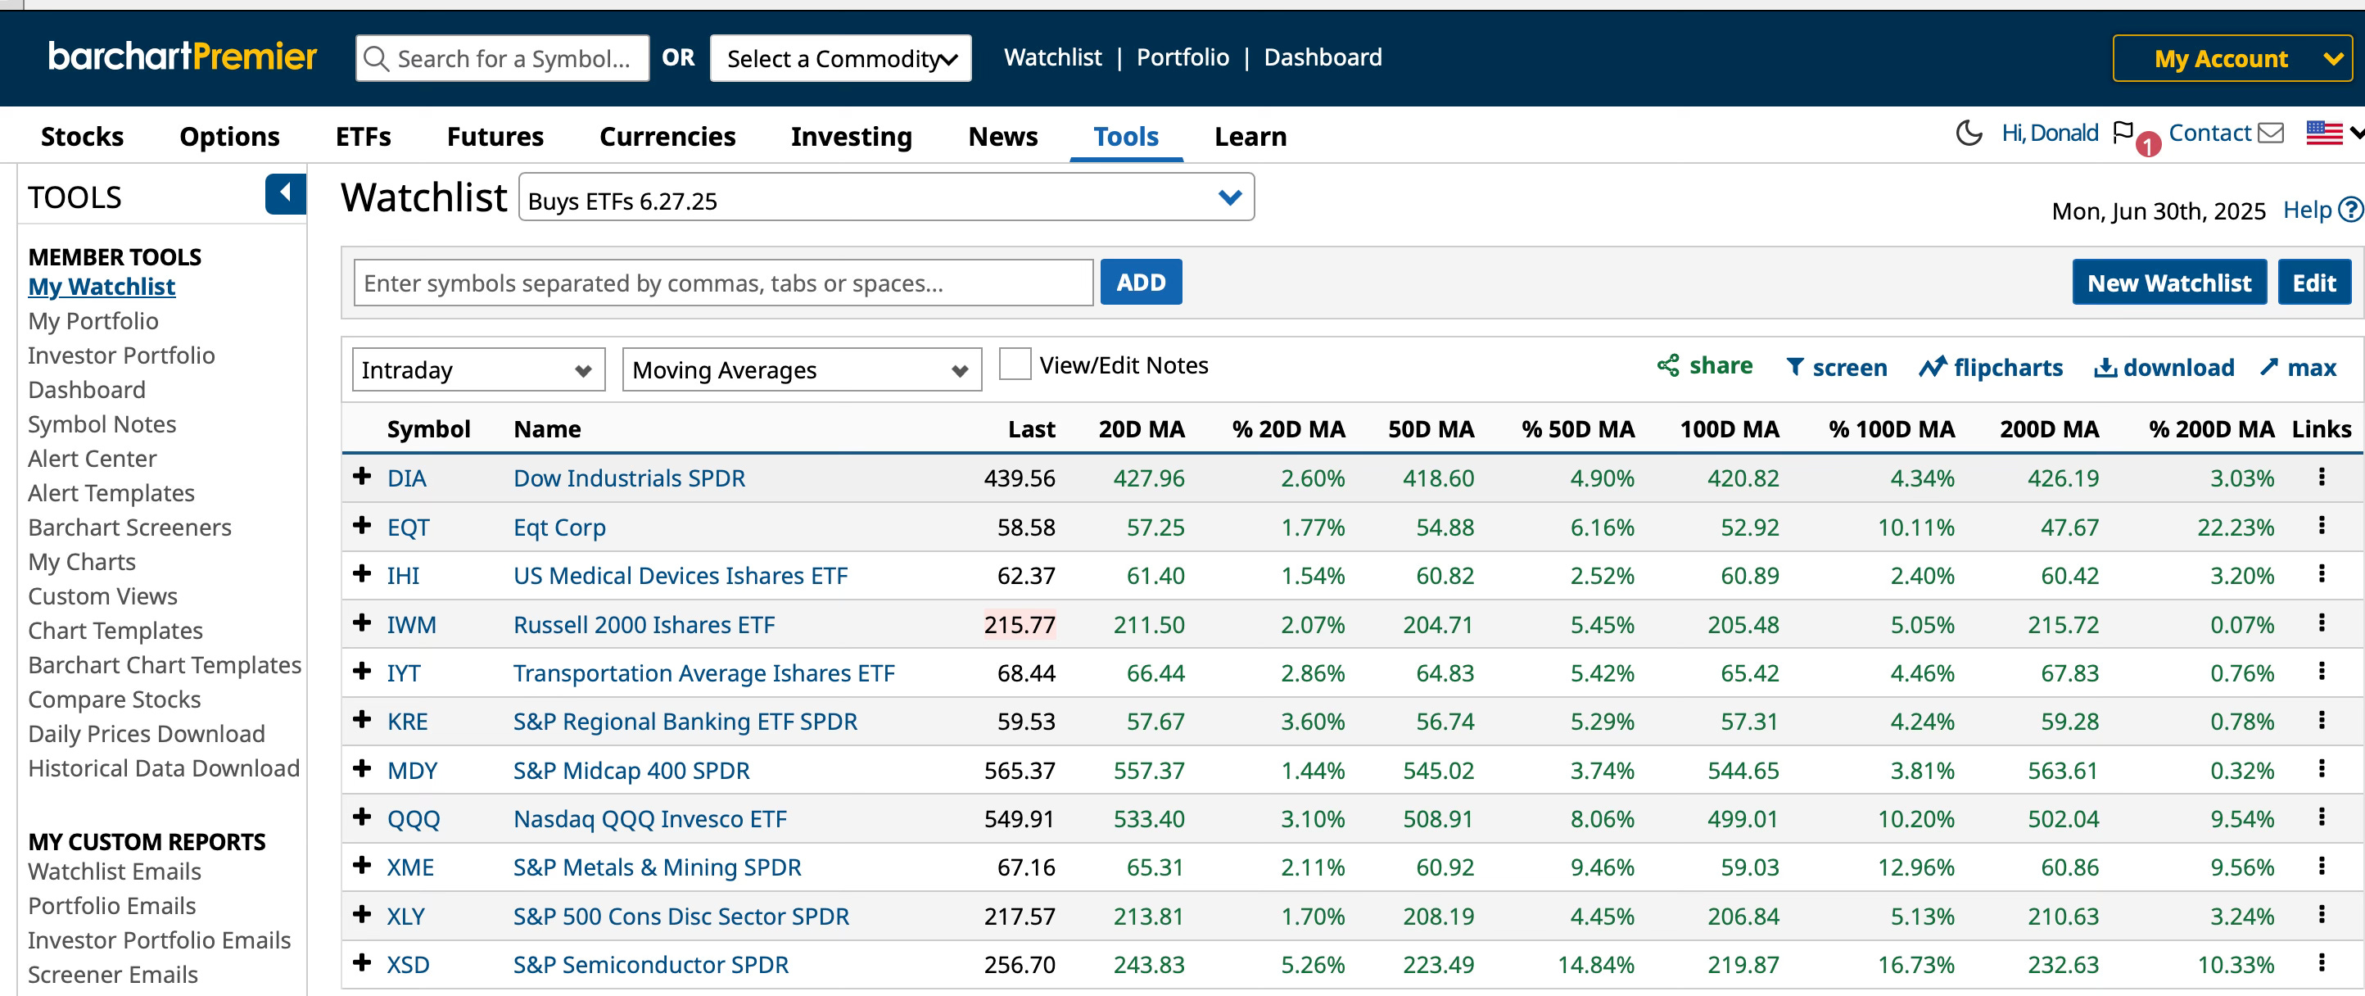Expand the QQQ row plus sign
The height and width of the screenshot is (996, 2365).
tap(362, 817)
